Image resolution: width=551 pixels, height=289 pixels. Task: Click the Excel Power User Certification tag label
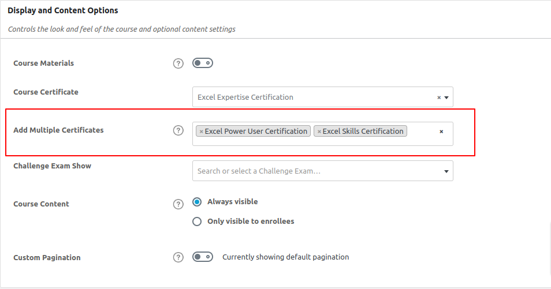[x=256, y=132]
